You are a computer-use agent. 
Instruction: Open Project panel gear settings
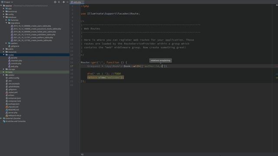(x=64, y=2)
